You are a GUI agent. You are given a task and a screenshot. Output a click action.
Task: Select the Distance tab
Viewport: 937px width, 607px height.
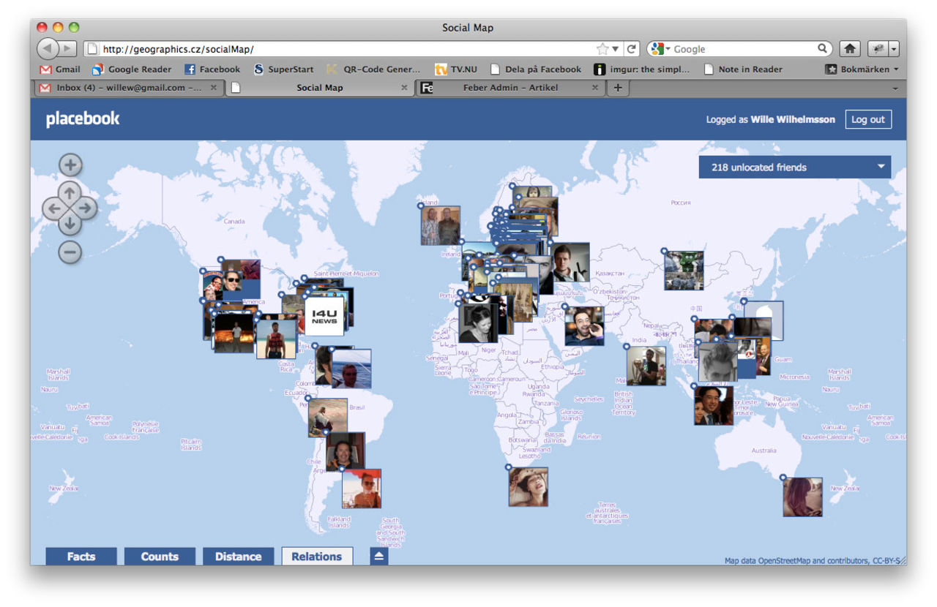click(238, 557)
